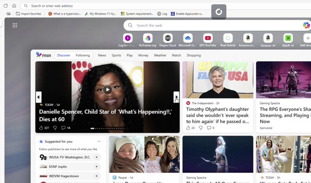Play the Danielle Spencer video

pyautogui.click(x=107, y=89)
